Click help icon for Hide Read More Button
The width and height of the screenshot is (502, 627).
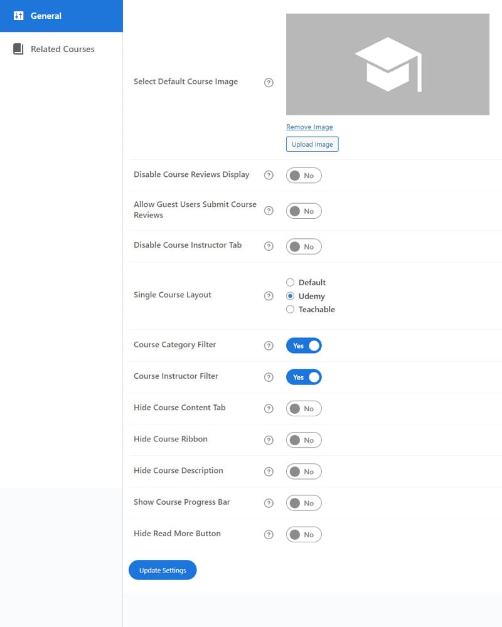click(x=269, y=534)
